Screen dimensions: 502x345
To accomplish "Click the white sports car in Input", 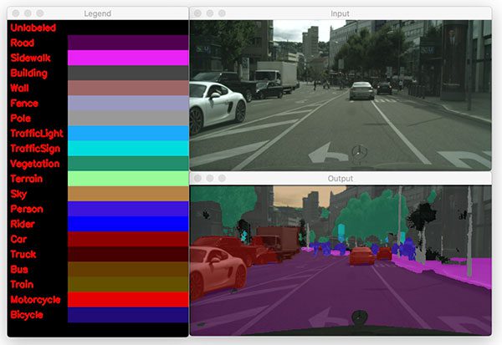I will (218, 107).
